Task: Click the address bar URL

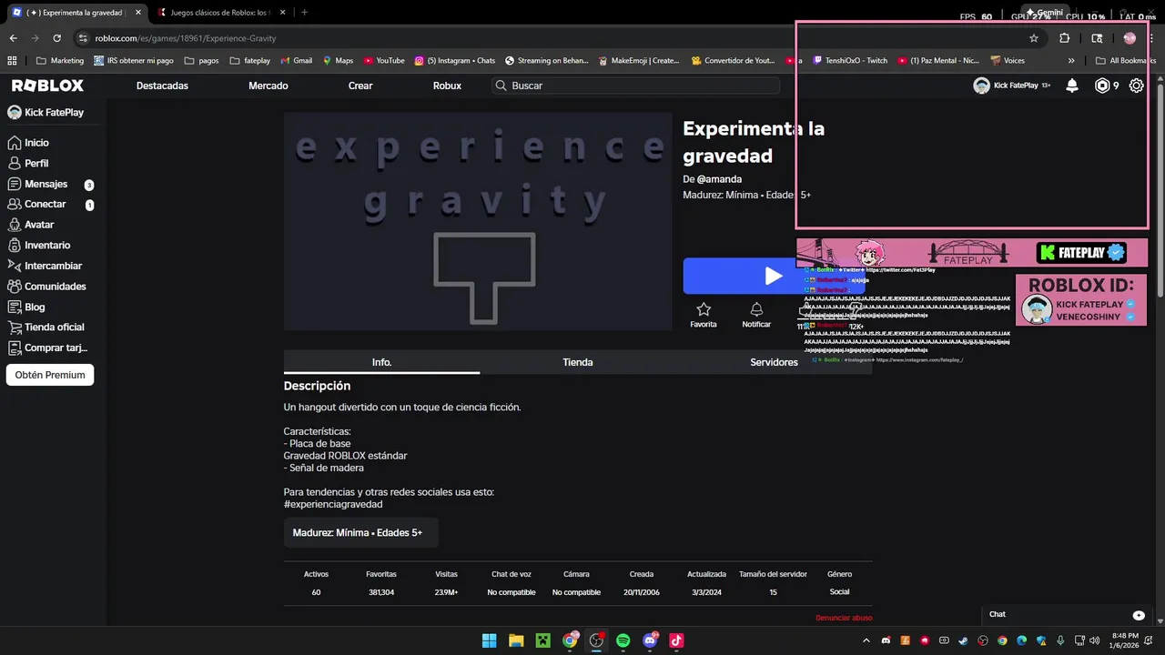Action: 186,38
